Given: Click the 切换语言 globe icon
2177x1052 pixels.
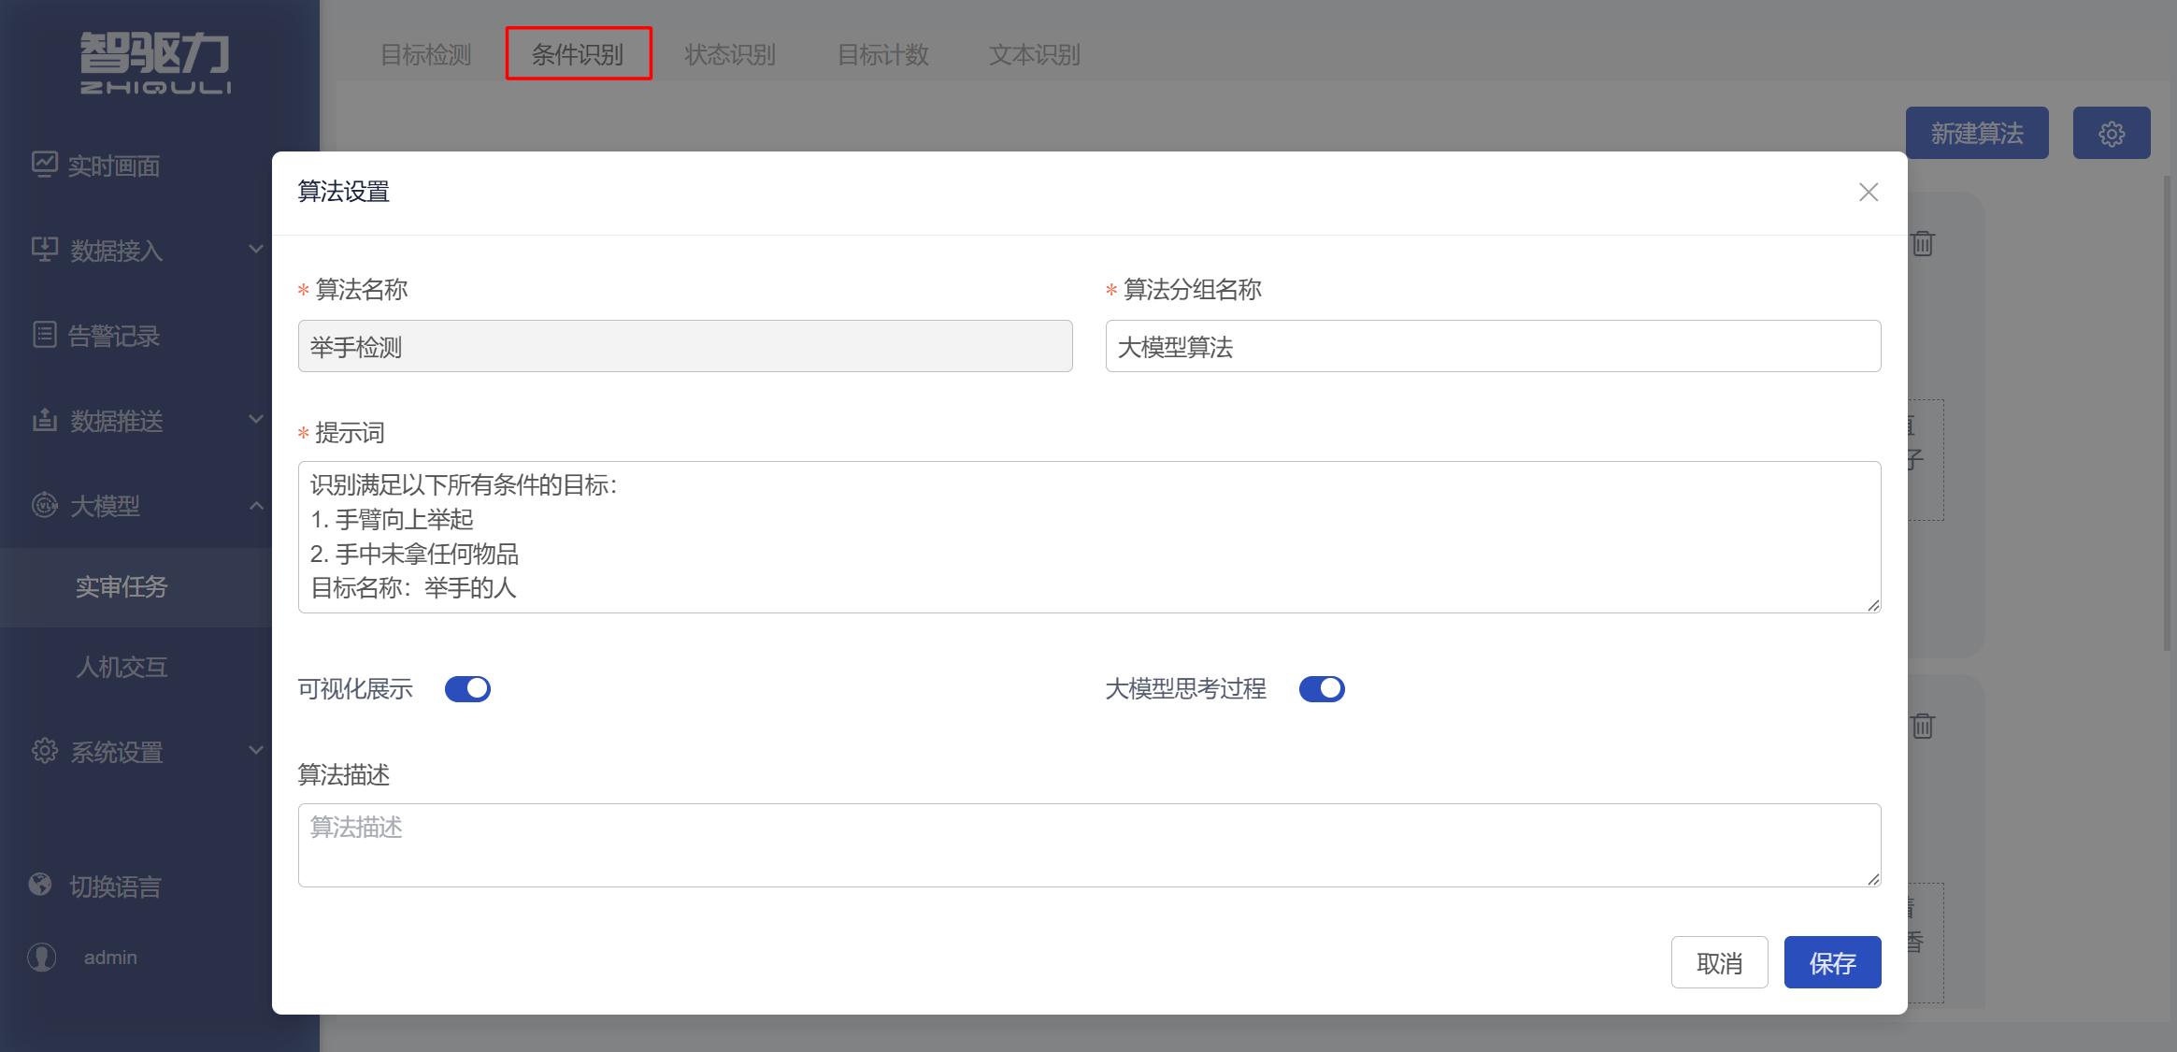Looking at the screenshot, I should point(40,885).
